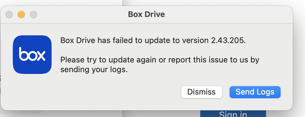The width and height of the screenshot is (305, 117).
Task: Select the failed to update message line
Action: pyautogui.click(x=153, y=41)
